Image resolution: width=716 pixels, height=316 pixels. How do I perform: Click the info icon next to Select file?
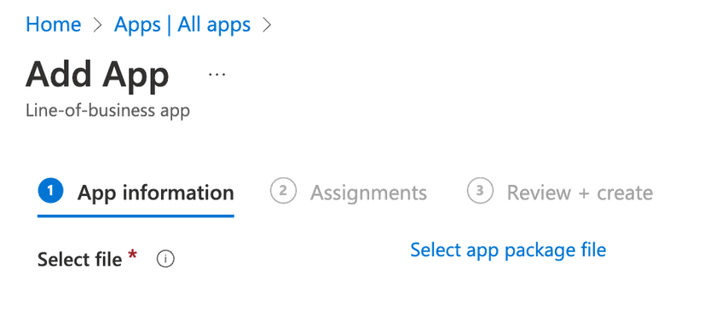(x=165, y=260)
